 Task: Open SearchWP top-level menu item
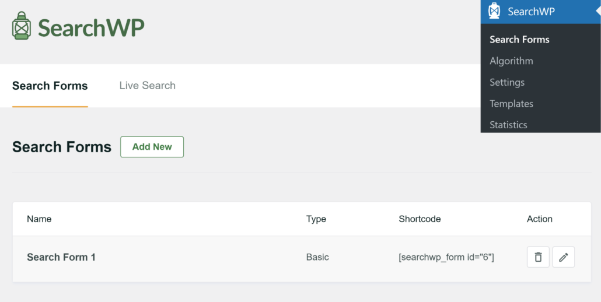[x=540, y=12]
